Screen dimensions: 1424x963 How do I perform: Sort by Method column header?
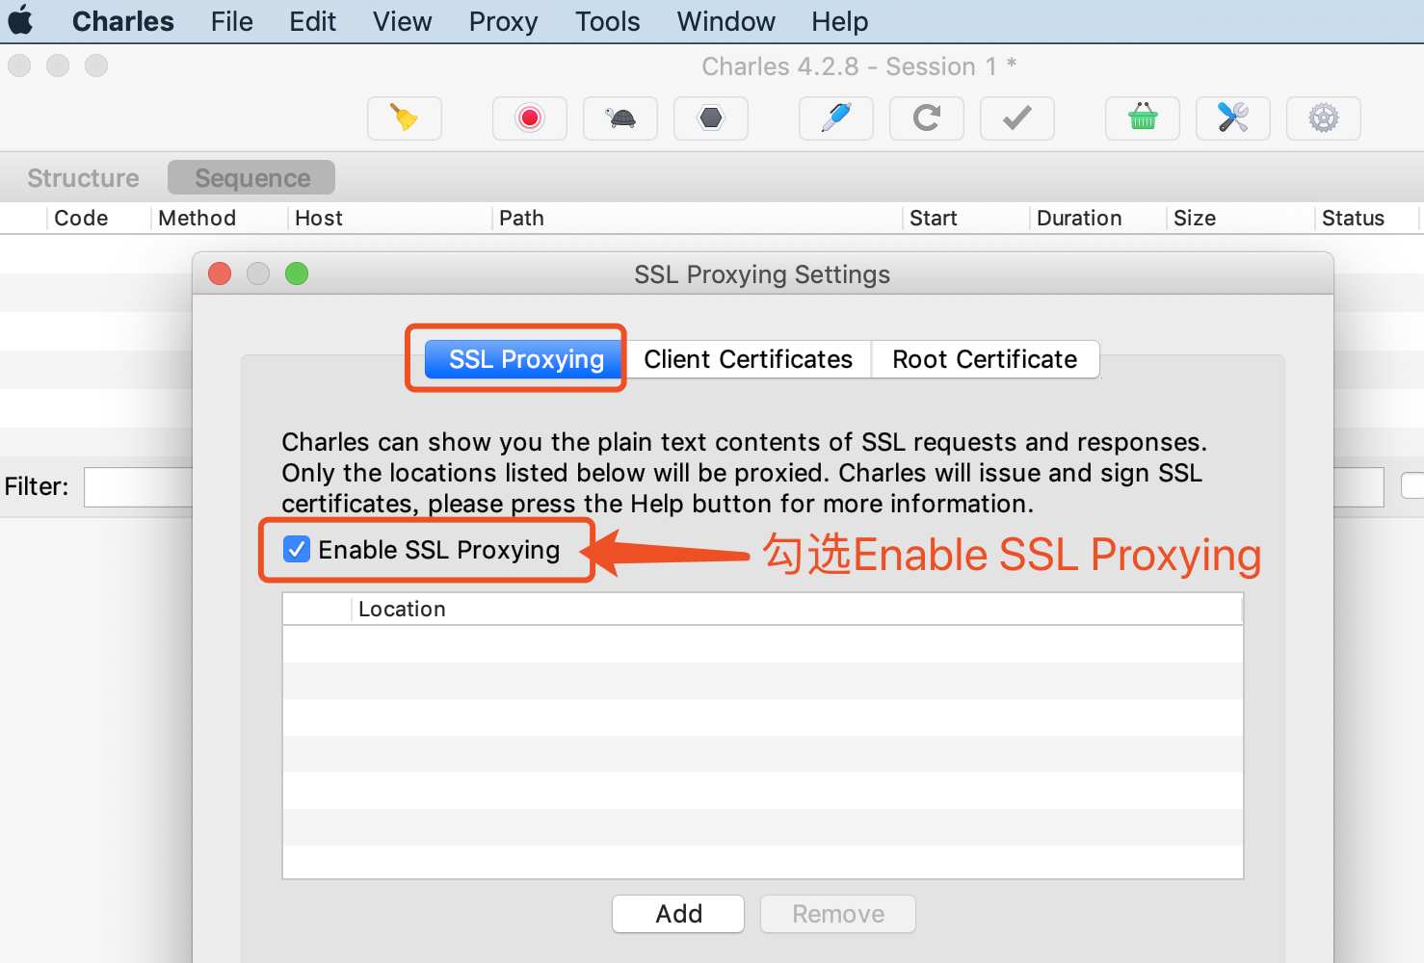pos(220,219)
